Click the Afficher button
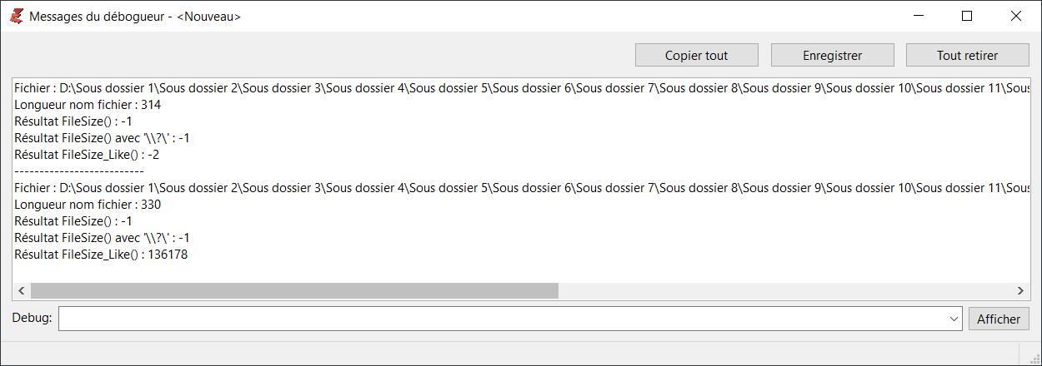The image size is (1042, 366). click(x=999, y=319)
